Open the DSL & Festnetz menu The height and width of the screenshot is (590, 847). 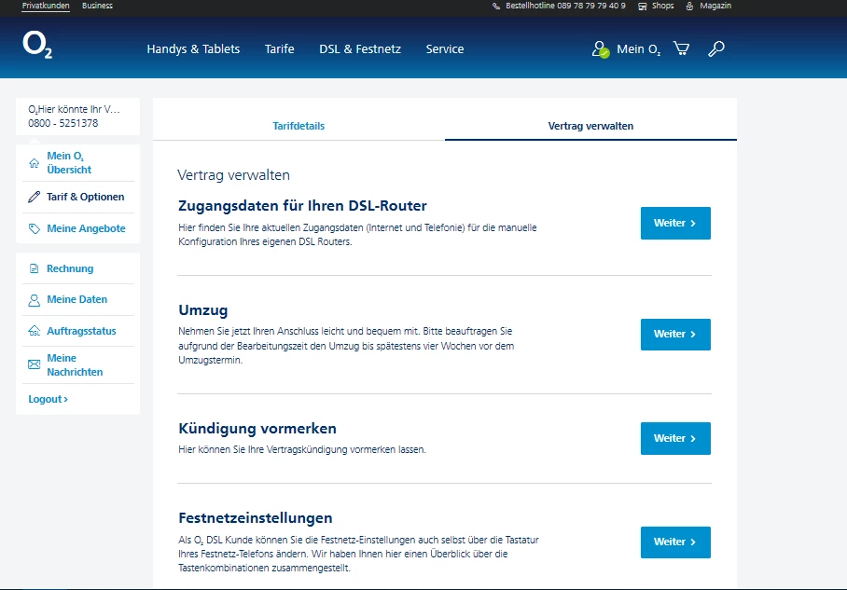360,49
